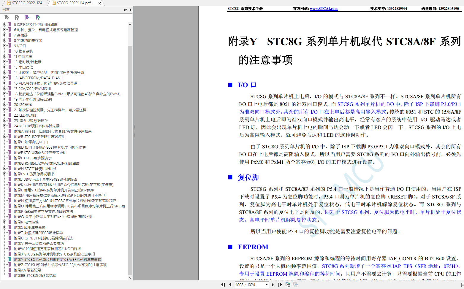
Task: Switch to the STC32G-20221124 tab
Action: [x=26, y=3]
